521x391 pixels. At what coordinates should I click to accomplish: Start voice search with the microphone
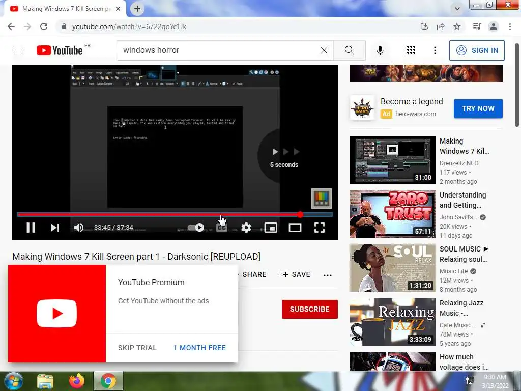click(380, 50)
